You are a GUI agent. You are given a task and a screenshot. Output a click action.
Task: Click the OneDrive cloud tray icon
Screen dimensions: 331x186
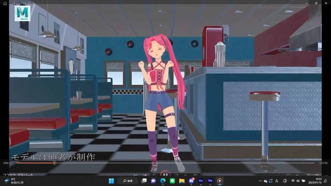pos(265,181)
